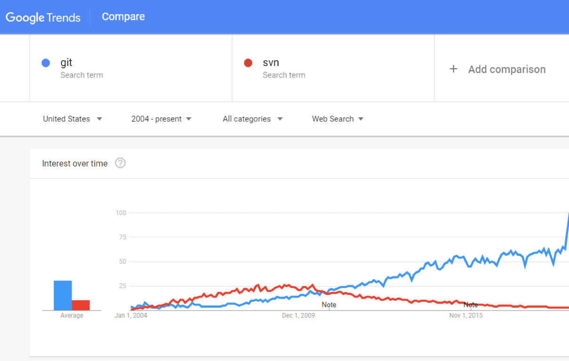Select the Compare header item
Image resolution: width=569 pixels, height=361 pixels.
(x=123, y=16)
